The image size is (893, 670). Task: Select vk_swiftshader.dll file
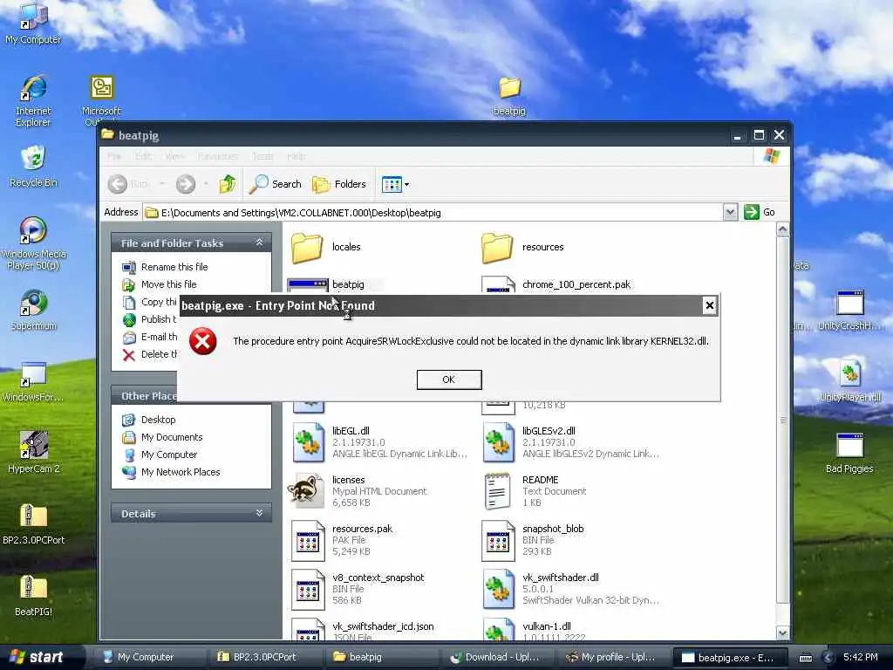tap(570, 589)
